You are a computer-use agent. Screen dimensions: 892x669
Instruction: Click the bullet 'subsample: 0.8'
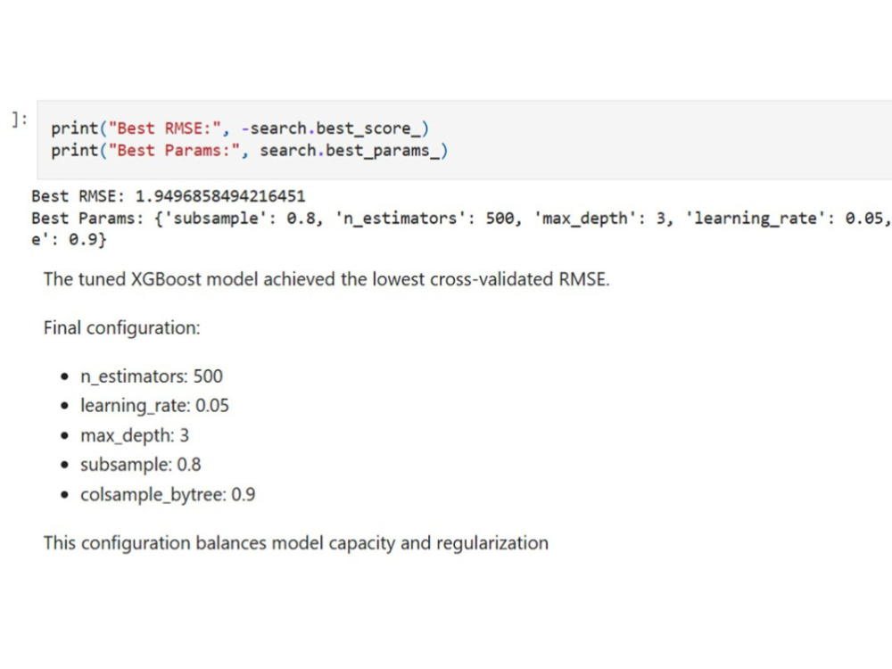tap(141, 466)
